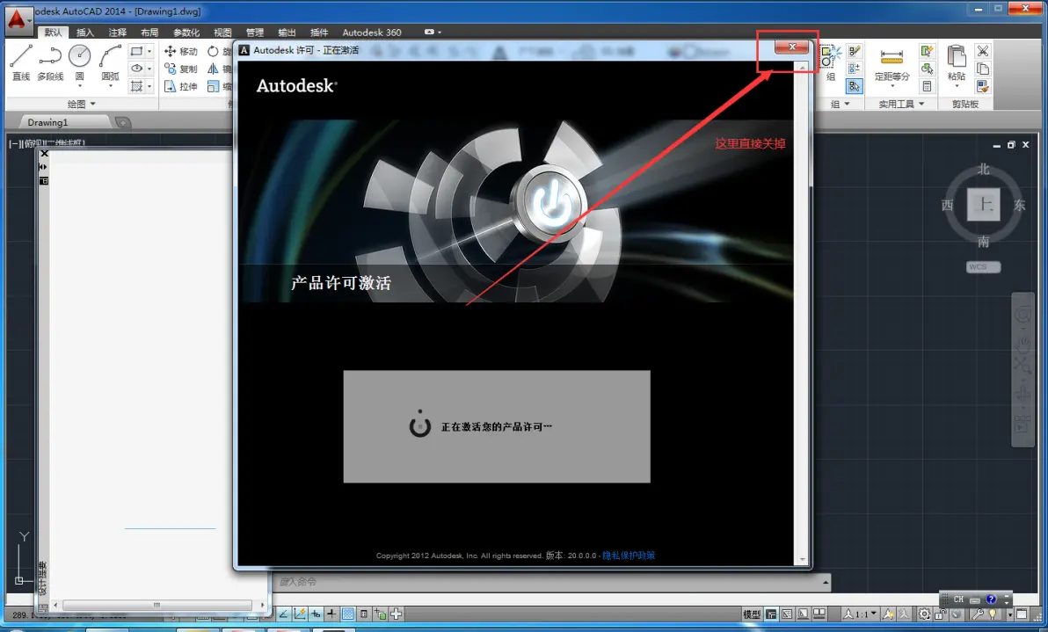The height and width of the screenshot is (632, 1048).
Task: Click the 粘贴 (Paste) clipboard icon
Action: pyautogui.click(x=957, y=56)
